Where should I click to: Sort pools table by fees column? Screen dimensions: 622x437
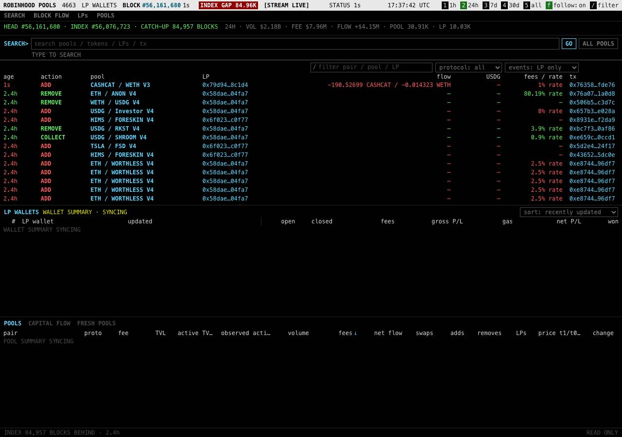(347, 333)
